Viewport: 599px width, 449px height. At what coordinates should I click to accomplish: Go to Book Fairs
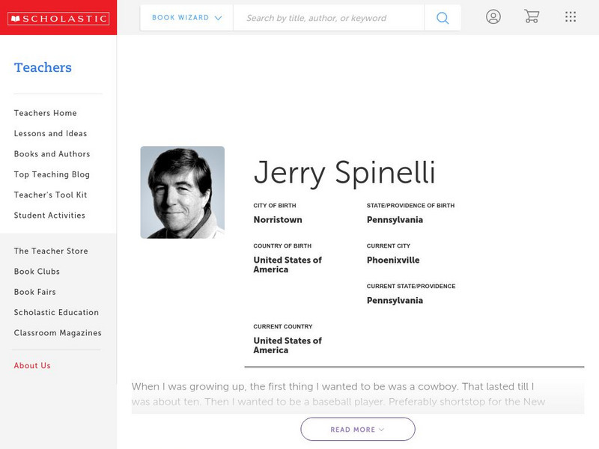(34, 292)
